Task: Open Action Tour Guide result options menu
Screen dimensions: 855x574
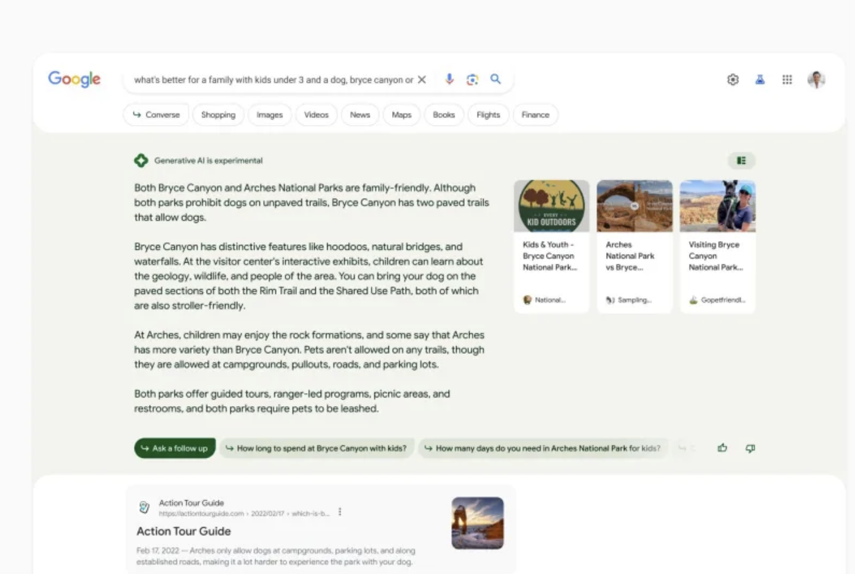Action: click(340, 512)
